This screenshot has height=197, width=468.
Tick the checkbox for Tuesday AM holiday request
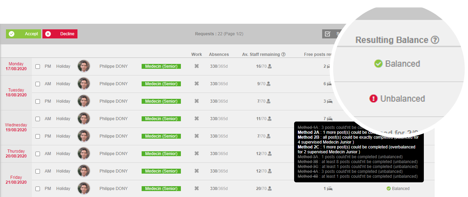tap(38, 84)
